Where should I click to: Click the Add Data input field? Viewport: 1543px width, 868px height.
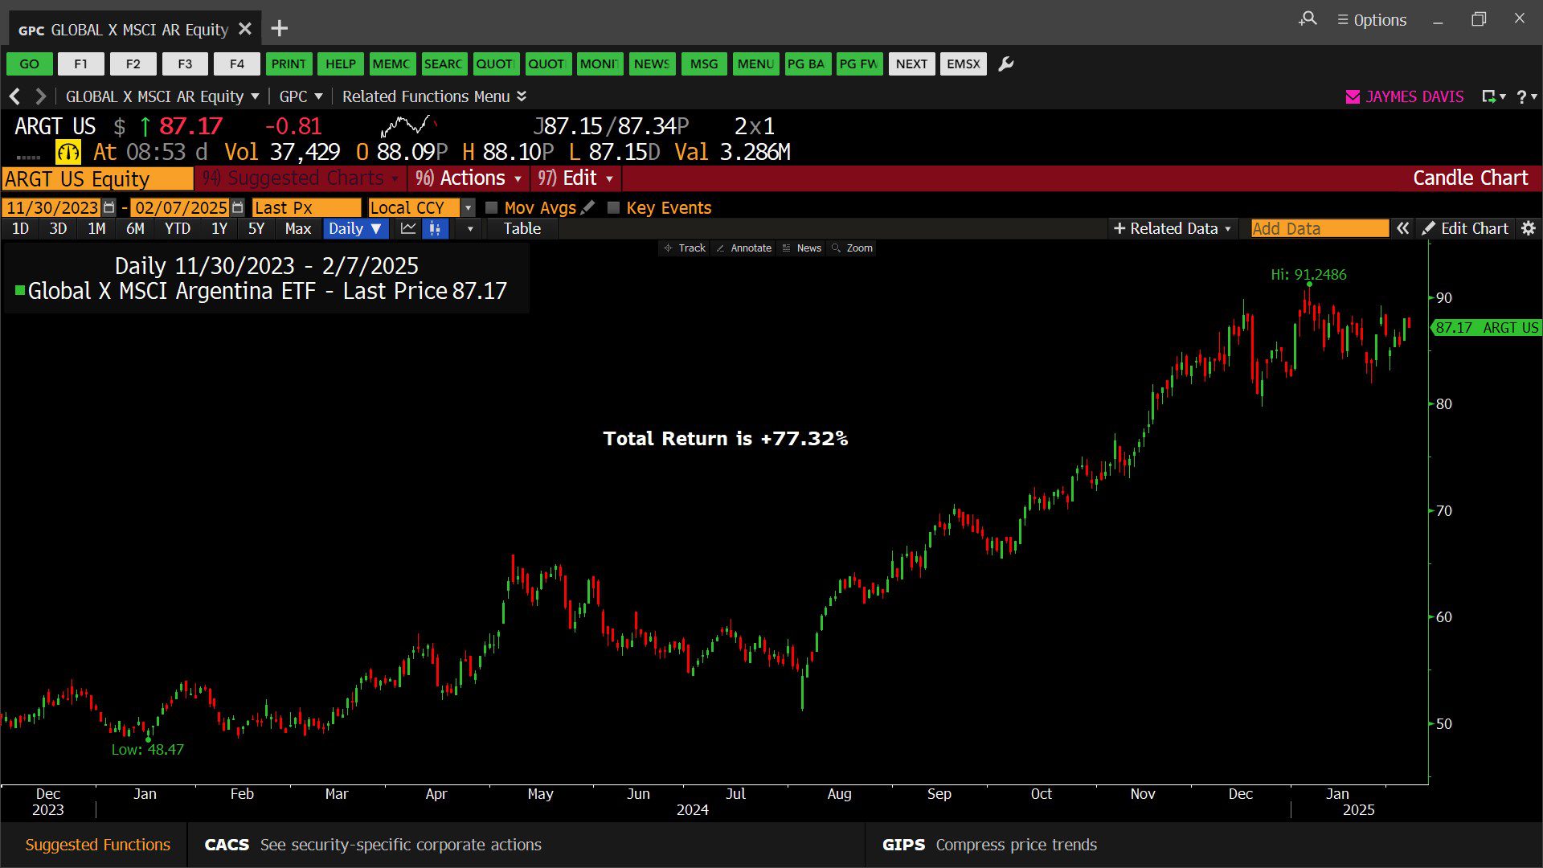click(x=1319, y=229)
